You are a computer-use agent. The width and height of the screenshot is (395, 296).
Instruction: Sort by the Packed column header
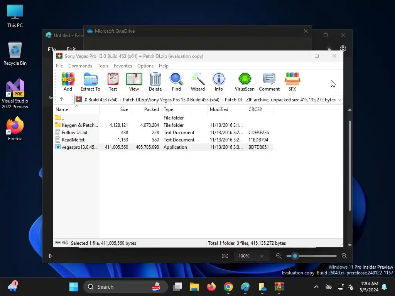(x=145, y=109)
